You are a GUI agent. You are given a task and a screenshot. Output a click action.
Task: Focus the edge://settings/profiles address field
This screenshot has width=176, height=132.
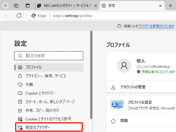tap(73, 16)
